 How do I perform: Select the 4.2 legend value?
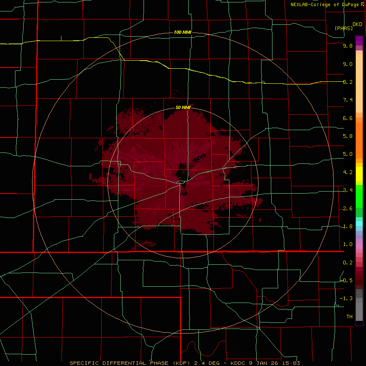click(x=348, y=172)
